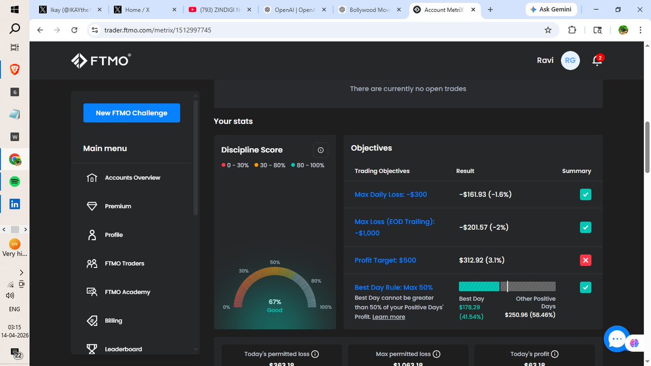
Task: Open the Profit Target: $500 link
Action: (385, 260)
